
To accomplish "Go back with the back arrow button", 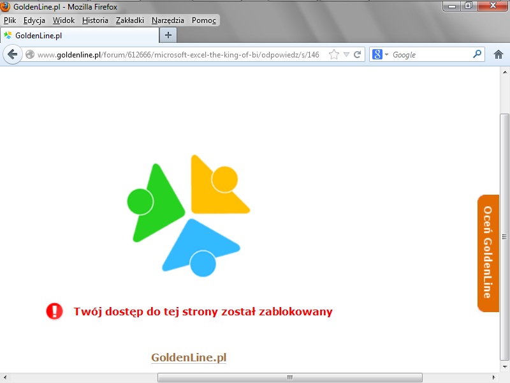I will point(12,54).
